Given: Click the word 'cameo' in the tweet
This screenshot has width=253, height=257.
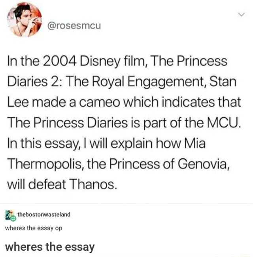Looking at the screenshot, I should point(100,103).
